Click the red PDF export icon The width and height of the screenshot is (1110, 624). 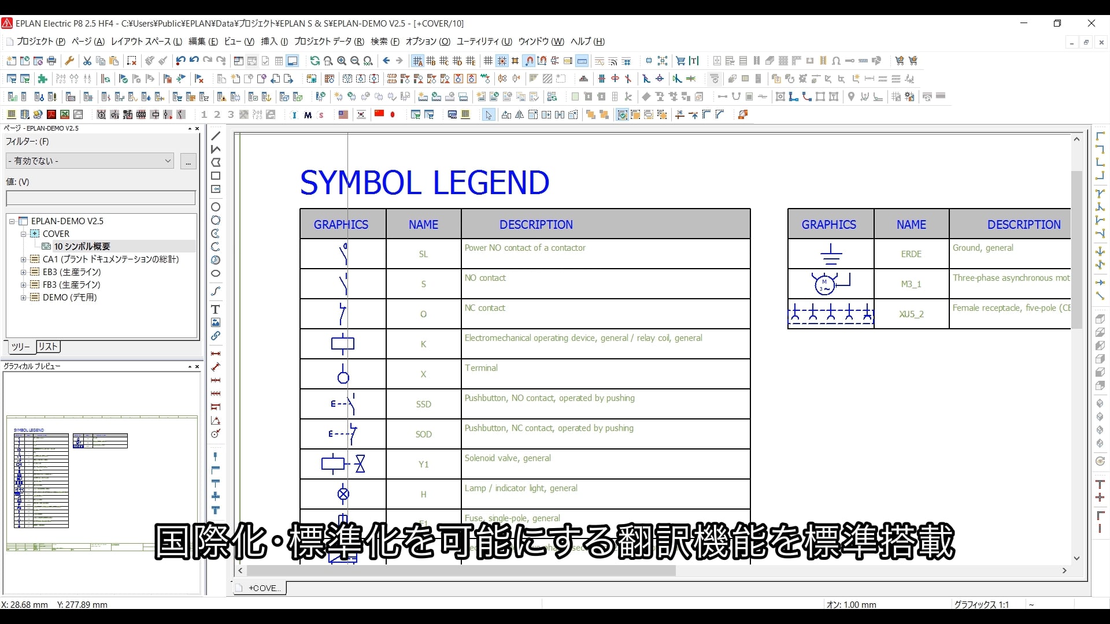51,114
